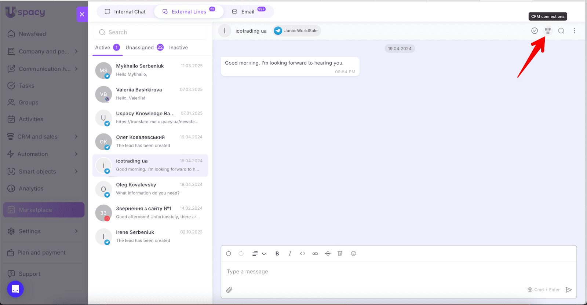587x305 pixels.
Task: Open the three-dot chat options menu
Action: (x=574, y=31)
